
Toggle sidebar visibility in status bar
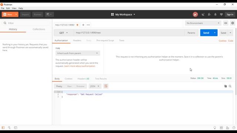(3, 128)
